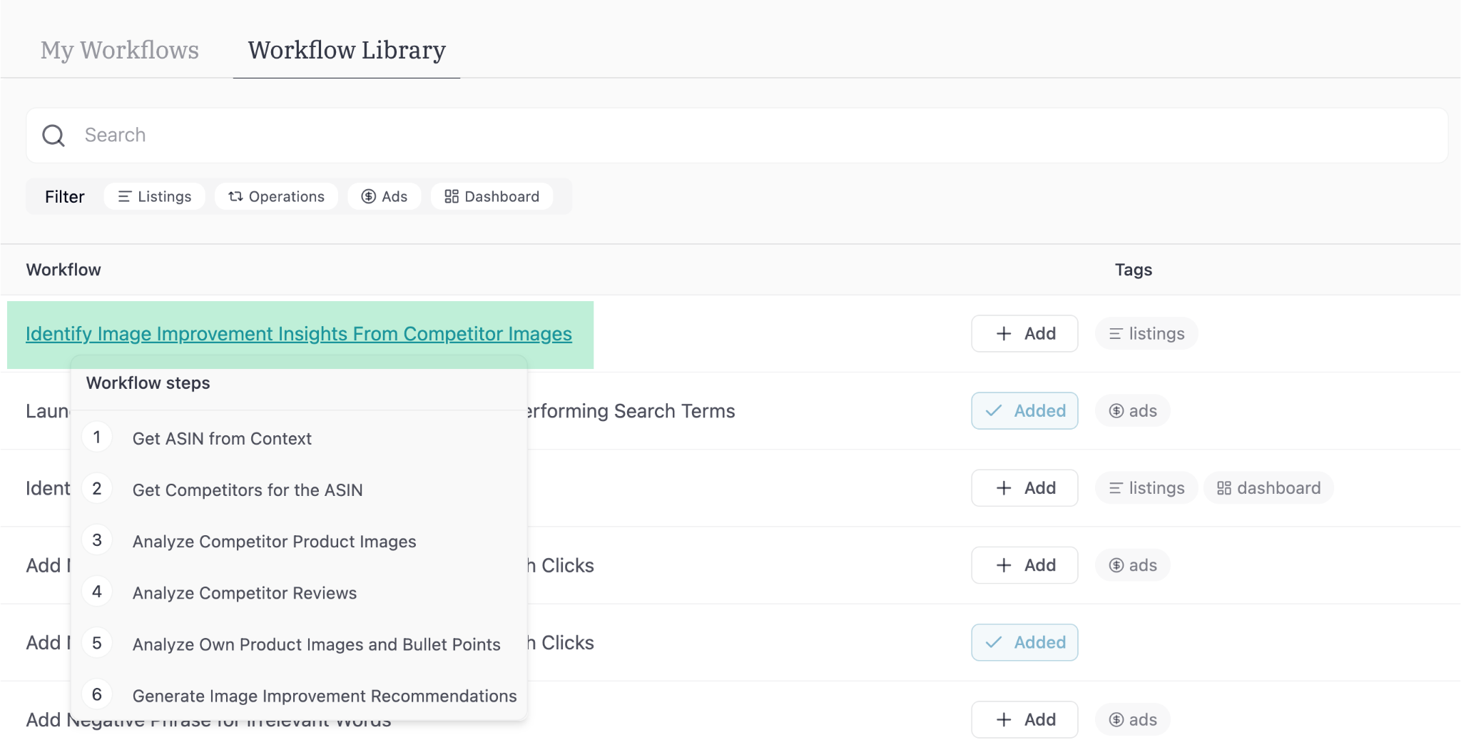The image size is (1461, 755).
Task: Add the workflow tagged with dashboard
Action: point(1024,487)
